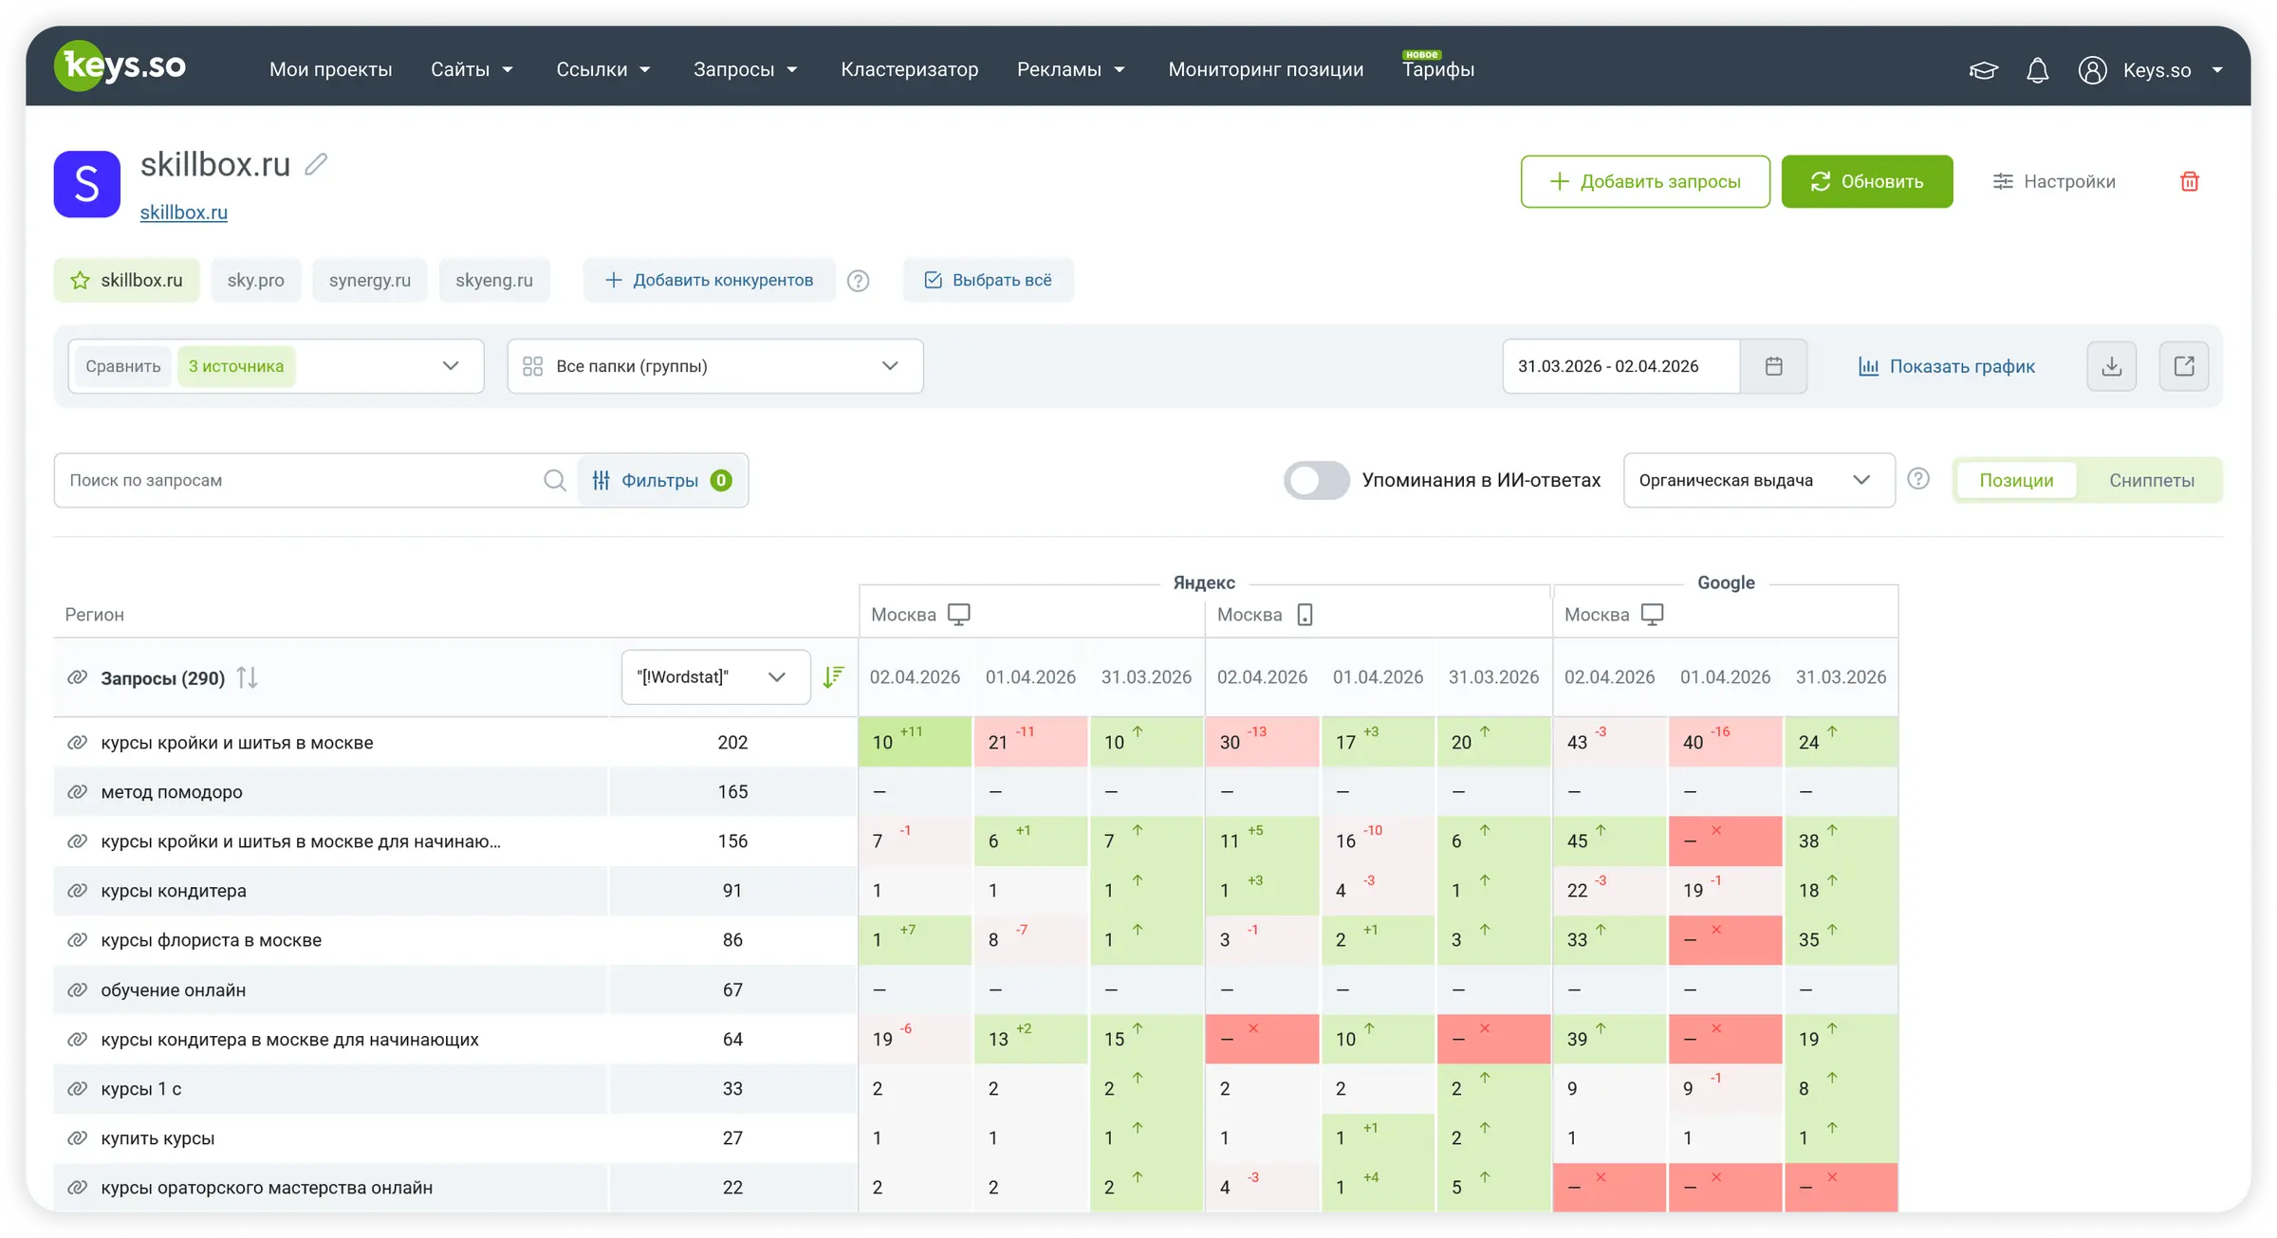Screen dimensions: 2277x1238
Task: Open the education graduation cap icon
Action: tap(1983, 70)
